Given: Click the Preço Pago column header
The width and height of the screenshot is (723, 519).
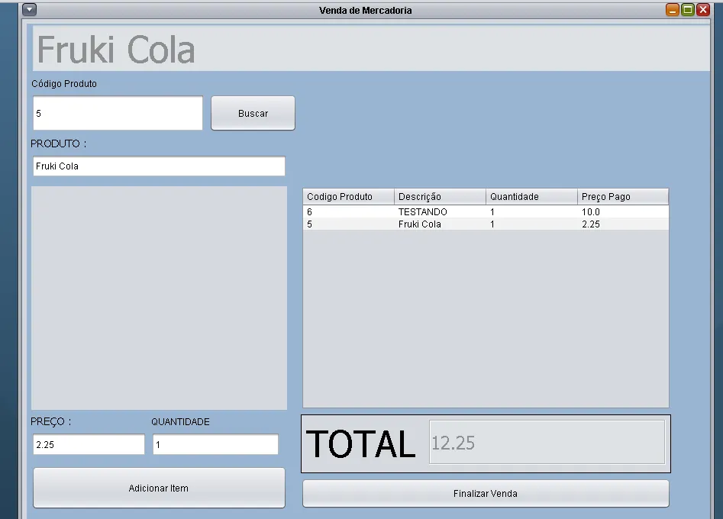Looking at the screenshot, I should 623,197.
